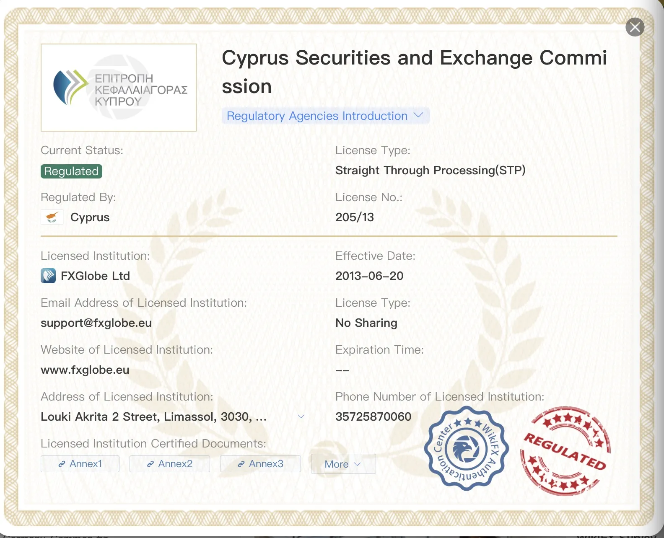Select the FXGlobe Ltd institution name
This screenshot has width=664, height=538.
pos(96,276)
